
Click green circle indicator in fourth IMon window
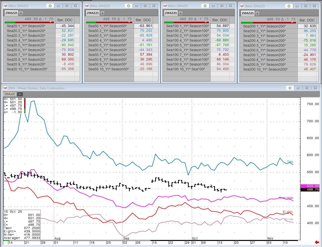pos(289,6)
